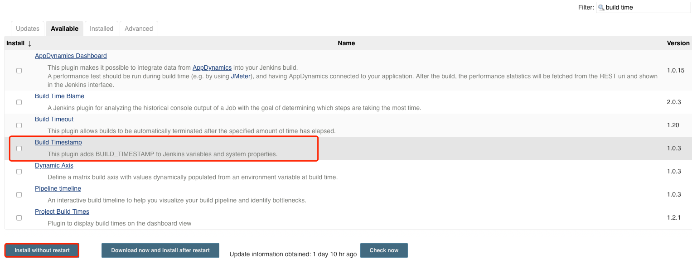Viewport: 692px width, 264px height.
Task: Click the magnifier icon in Filter box
Action: click(601, 8)
